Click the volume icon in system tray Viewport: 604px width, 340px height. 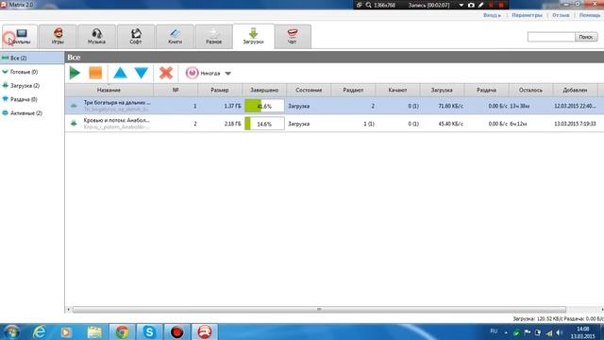(x=560, y=332)
